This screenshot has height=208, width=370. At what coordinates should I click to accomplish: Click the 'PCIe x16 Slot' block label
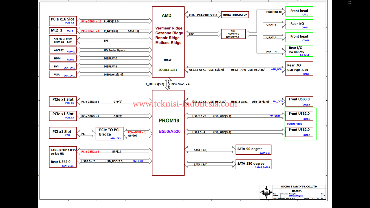(x=62, y=19)
